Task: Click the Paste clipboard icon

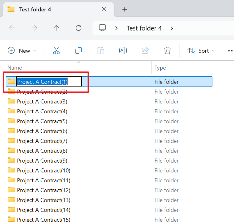Action: click(x=101, y=50)
